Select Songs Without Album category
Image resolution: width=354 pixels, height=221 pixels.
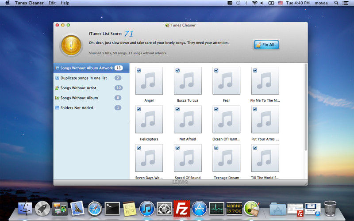coord(91,98)
